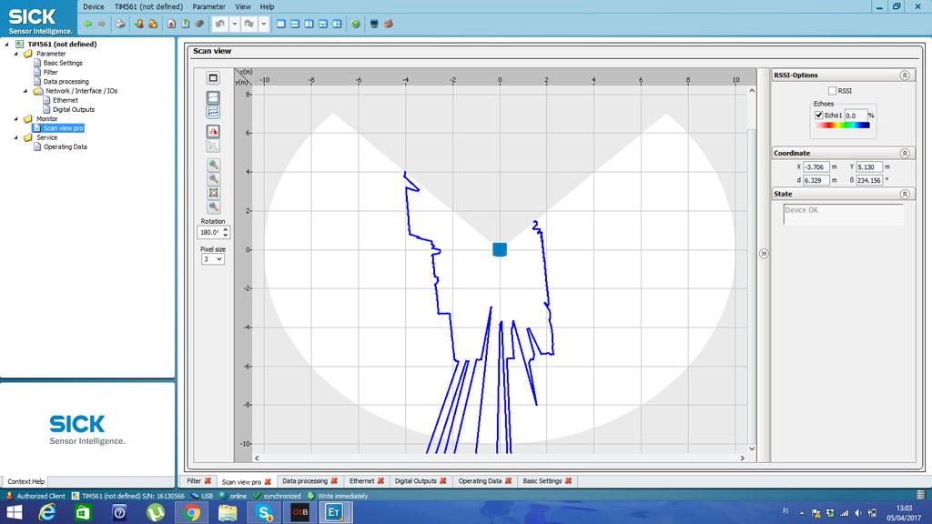The height and width of the screenshot is (524, 932).
Task: Open the Parameter menu
Action: click(x=208, y=6)
